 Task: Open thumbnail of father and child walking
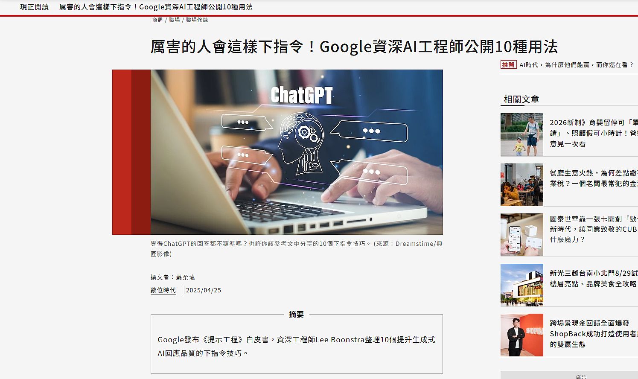pos(522,134)
